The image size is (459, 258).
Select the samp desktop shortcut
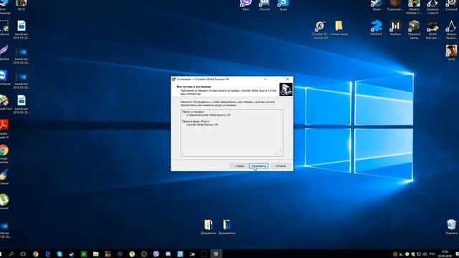tap(451, 52)
